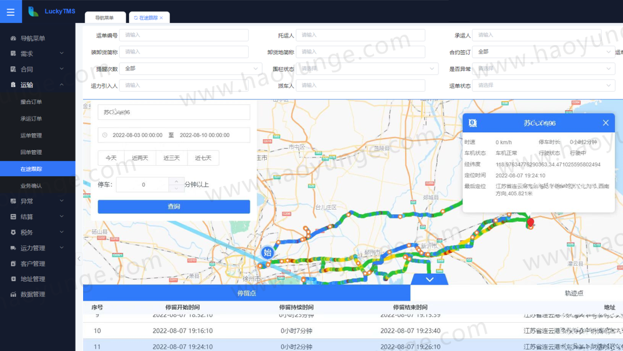Select stop record row 10
The height and width of the screenshot is (351, 623).
(353, 331)
